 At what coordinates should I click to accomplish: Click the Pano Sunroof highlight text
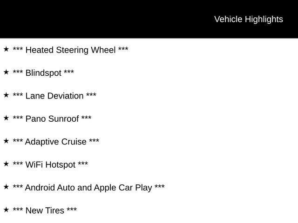[52, 119]
